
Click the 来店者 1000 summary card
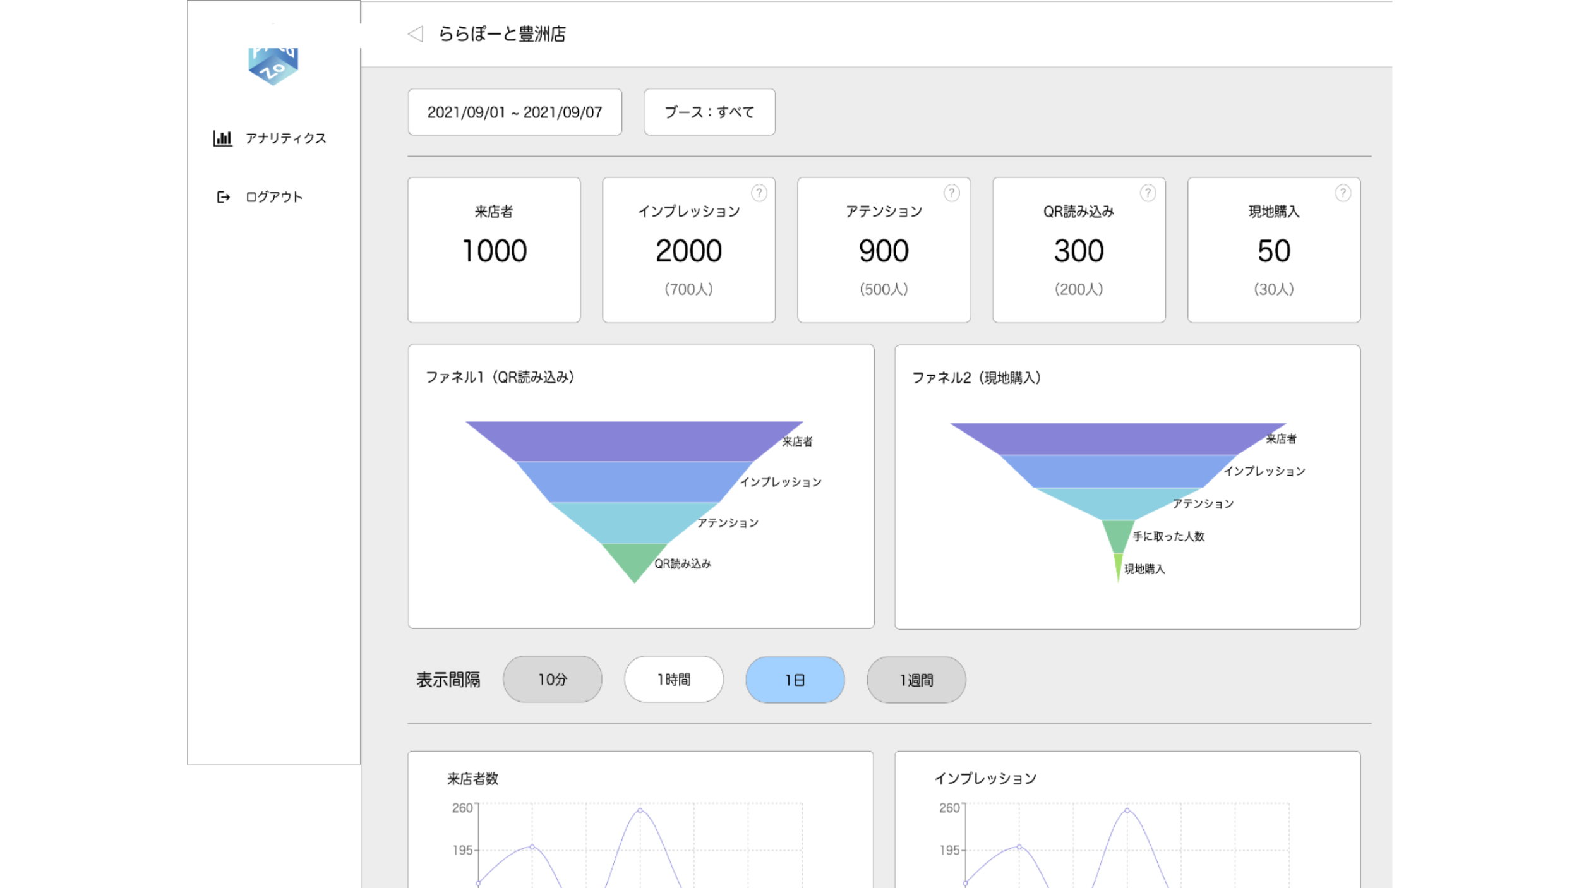click(x=494, y=250)
